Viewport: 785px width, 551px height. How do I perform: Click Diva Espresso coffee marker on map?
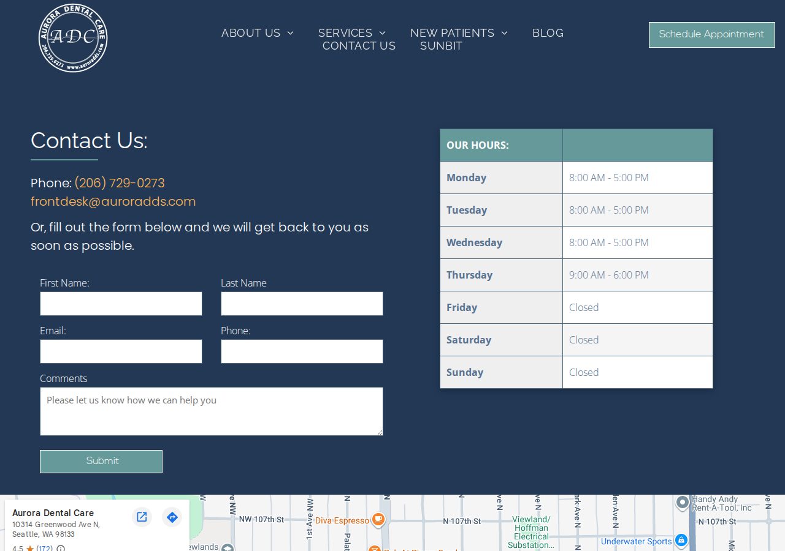point(378,520)
